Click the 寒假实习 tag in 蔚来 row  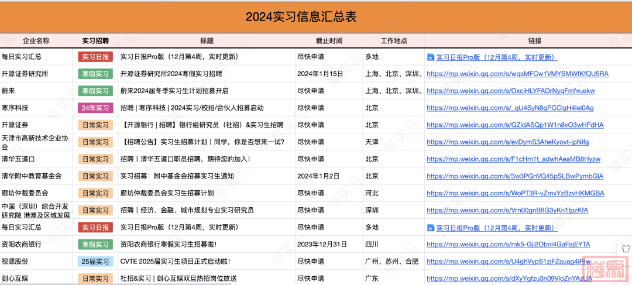point(95,91)
